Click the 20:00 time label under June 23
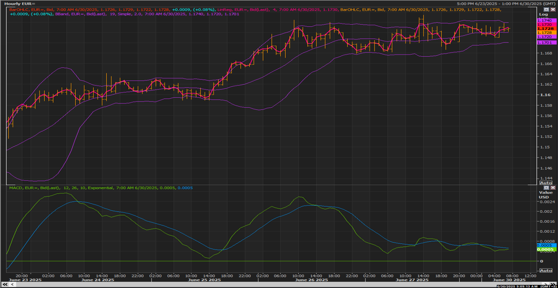The width and height of the screenshot is (558, 288). point(22,275)
